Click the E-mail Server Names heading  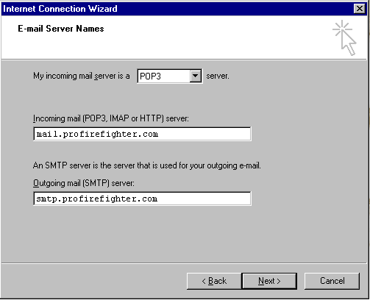point(61,29)
